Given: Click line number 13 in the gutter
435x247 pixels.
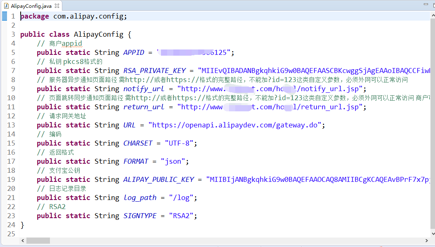Looking at the screenshot, I should [11, 125].
